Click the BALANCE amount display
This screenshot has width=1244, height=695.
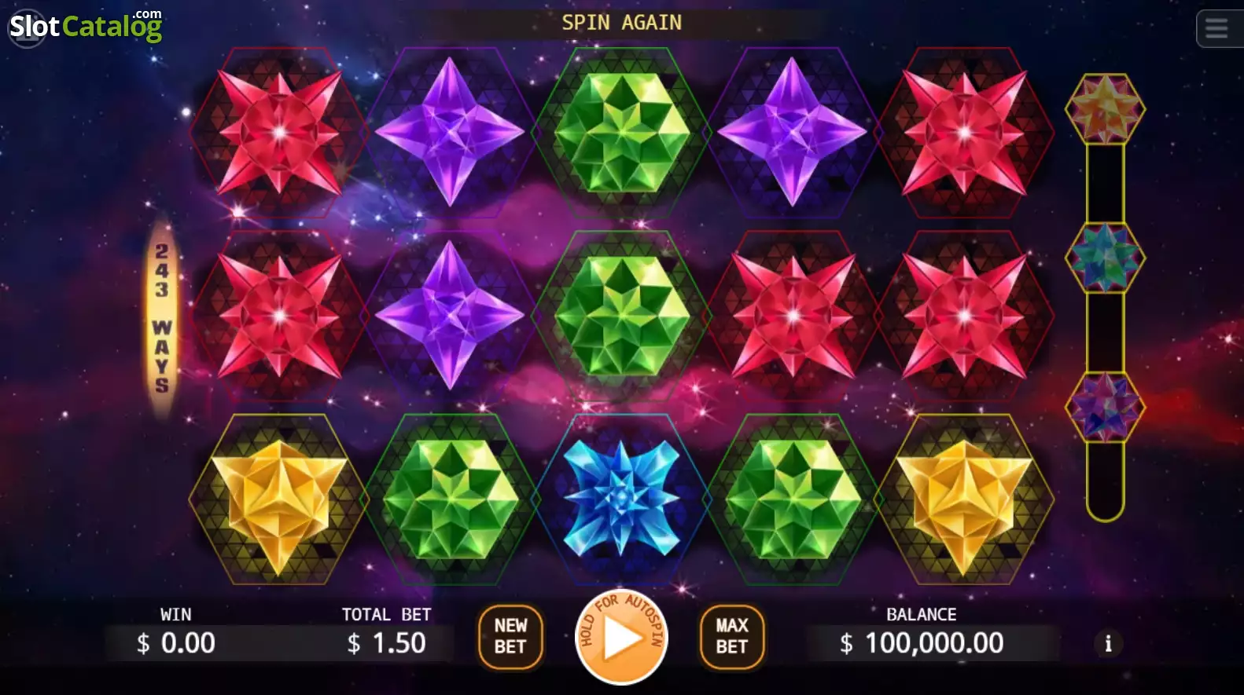pos(922,643)
